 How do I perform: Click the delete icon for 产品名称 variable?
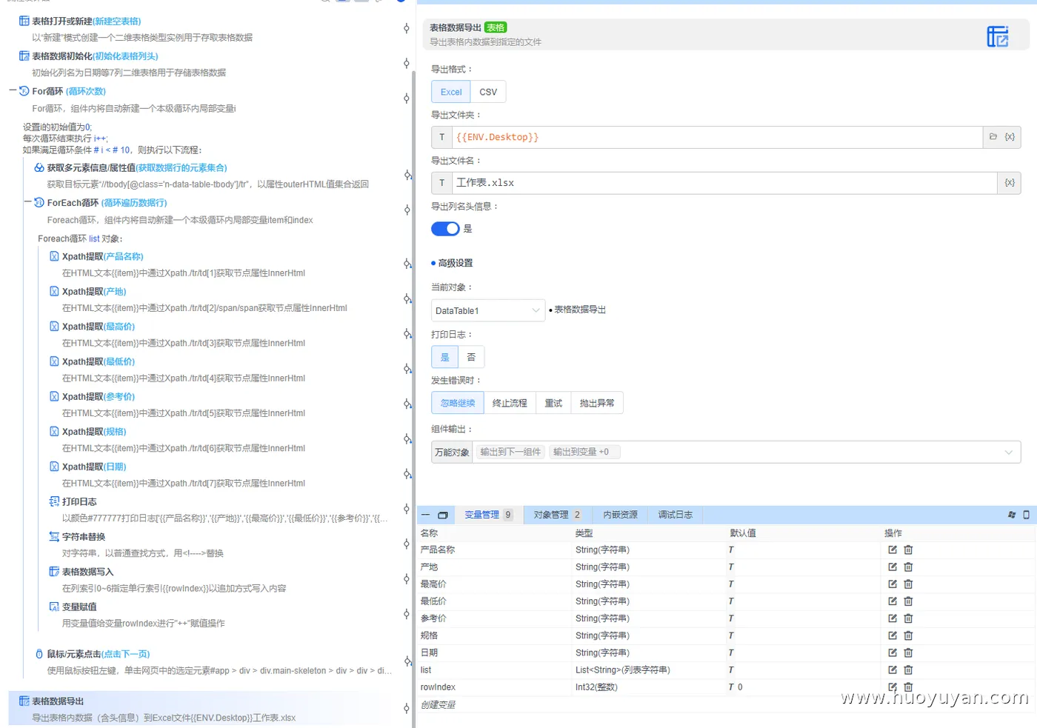908,550
